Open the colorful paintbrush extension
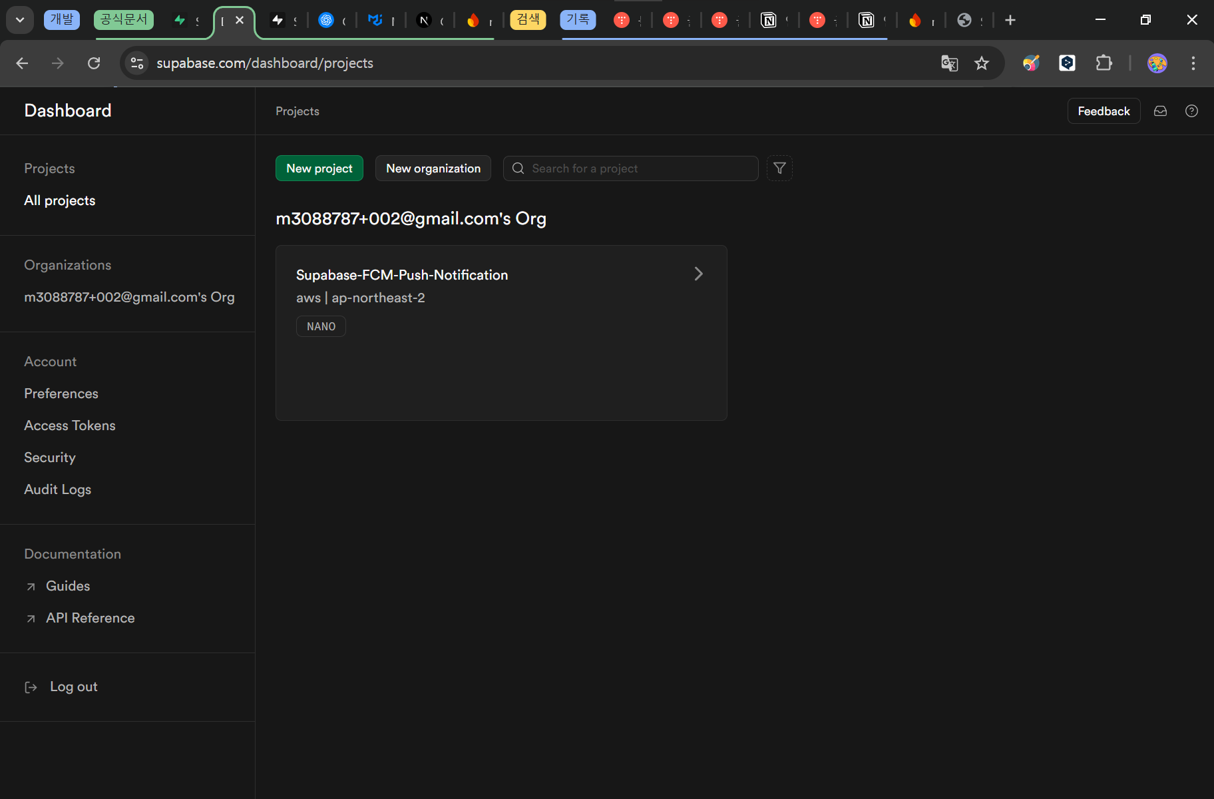The width and height of the screenshot is (1214, 799). point(1031,63)
